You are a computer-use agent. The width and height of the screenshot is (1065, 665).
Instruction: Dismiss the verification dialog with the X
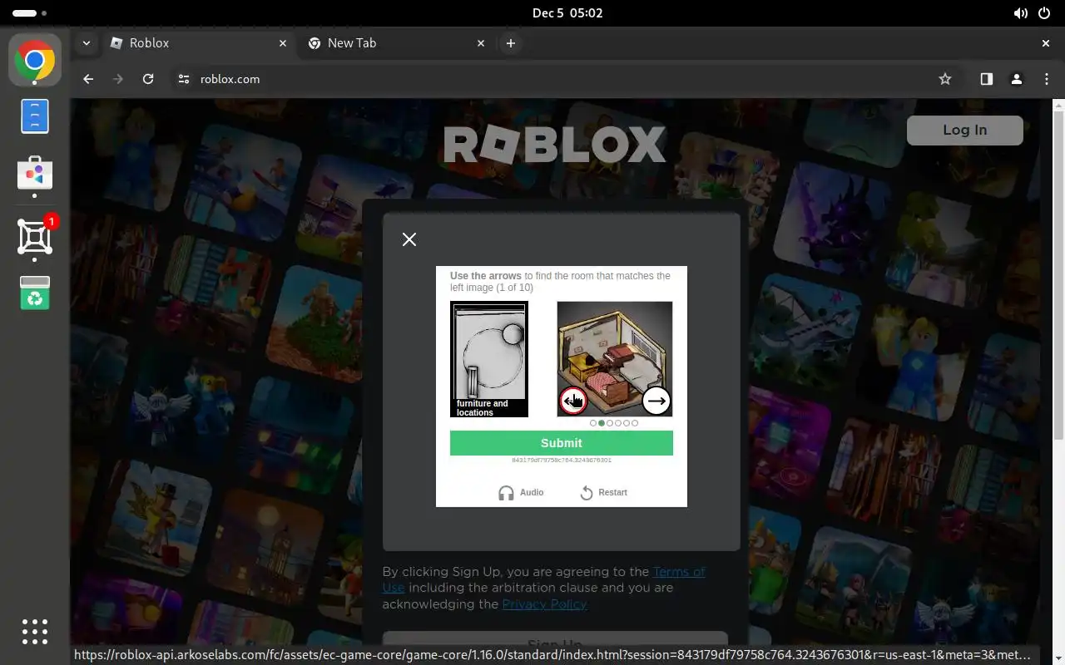(409, 239)
